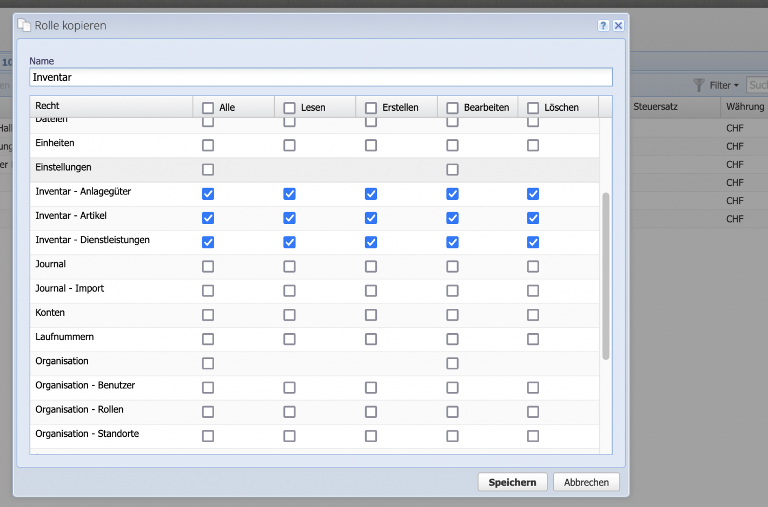768x507 pixels.
Task: Click the filter funnel icon behind the dialog
Action: [700, 85]
